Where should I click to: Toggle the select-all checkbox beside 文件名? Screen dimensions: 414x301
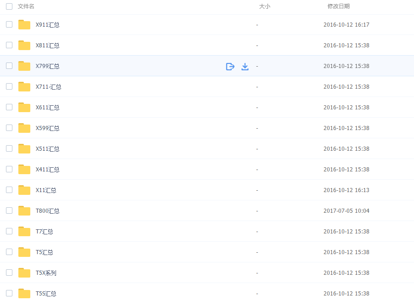tap(9, 6)
